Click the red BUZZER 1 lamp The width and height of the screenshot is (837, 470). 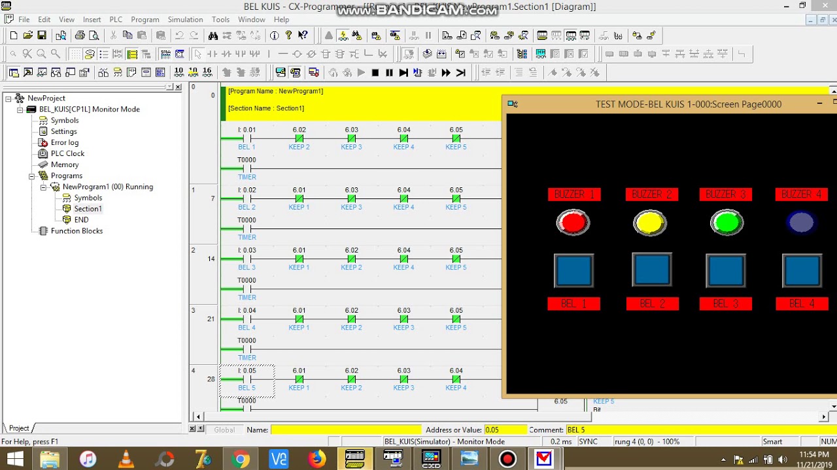coord(573,223)
